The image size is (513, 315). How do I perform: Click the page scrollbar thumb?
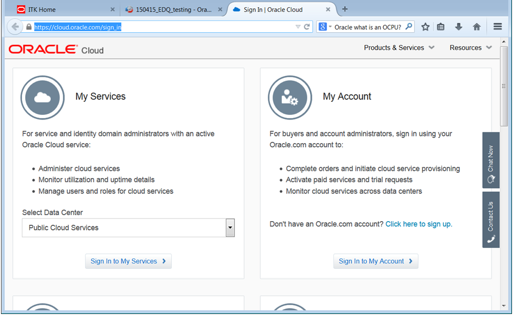504,86
